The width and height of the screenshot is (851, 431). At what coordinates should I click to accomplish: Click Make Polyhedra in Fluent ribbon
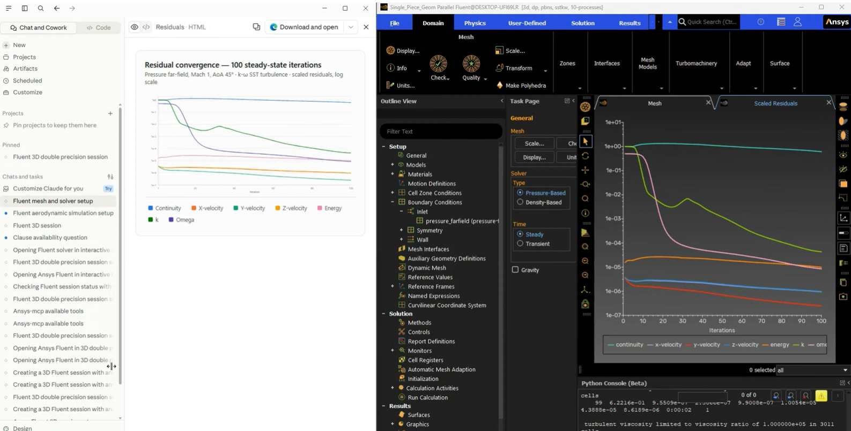pyautogui.click(x=521, y=85)
